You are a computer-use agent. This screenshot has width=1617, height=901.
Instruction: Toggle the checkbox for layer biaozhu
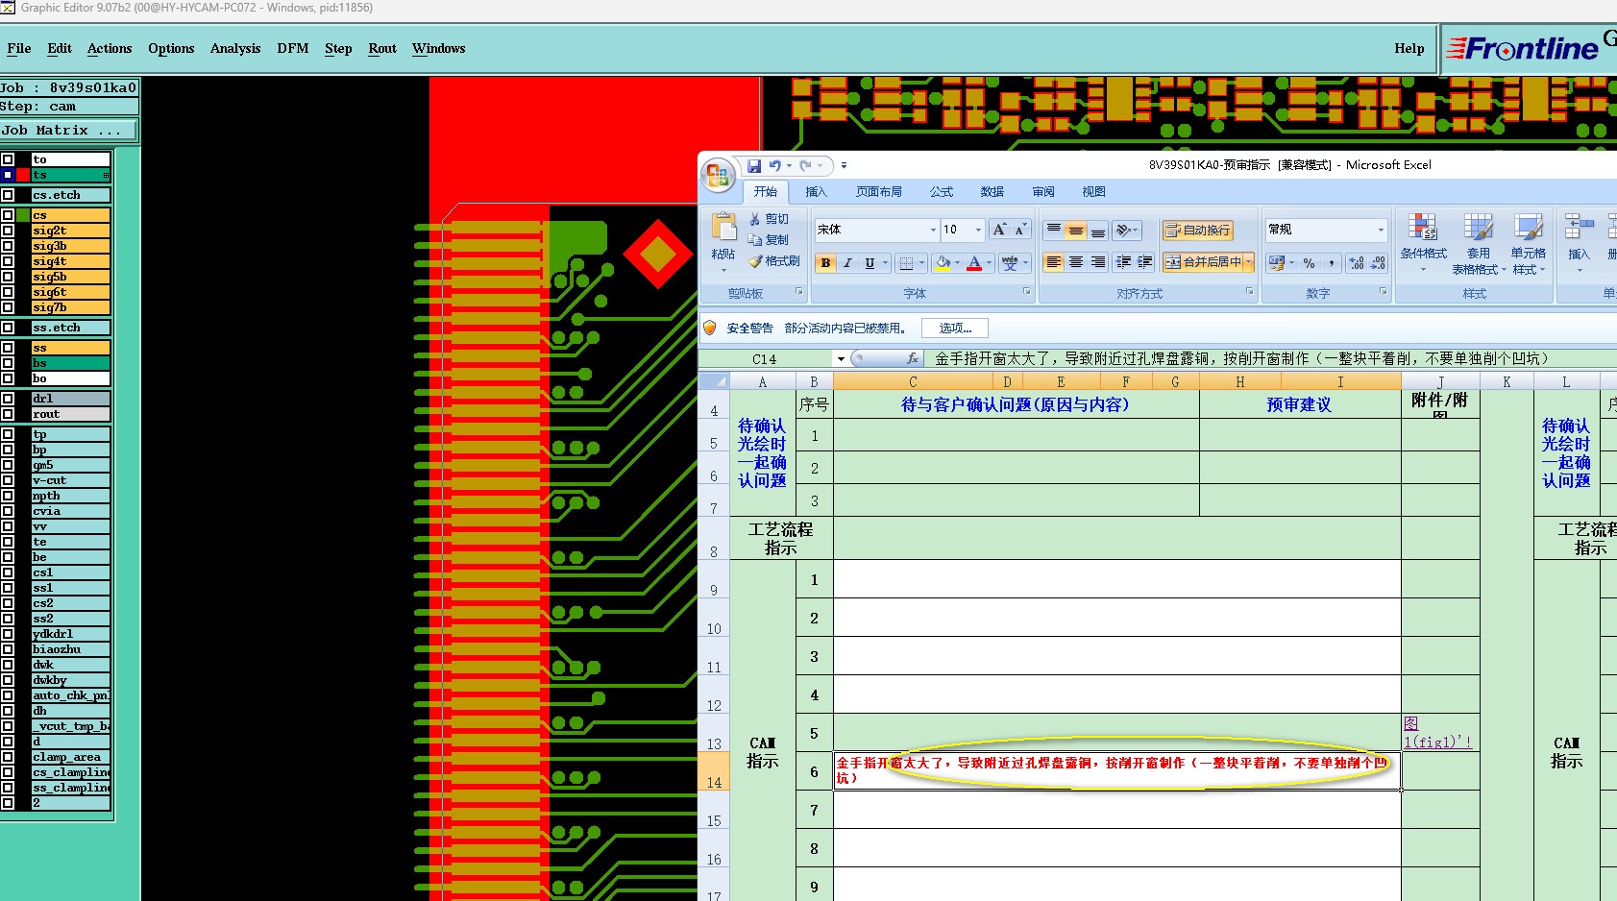click(x=8, y=649)
